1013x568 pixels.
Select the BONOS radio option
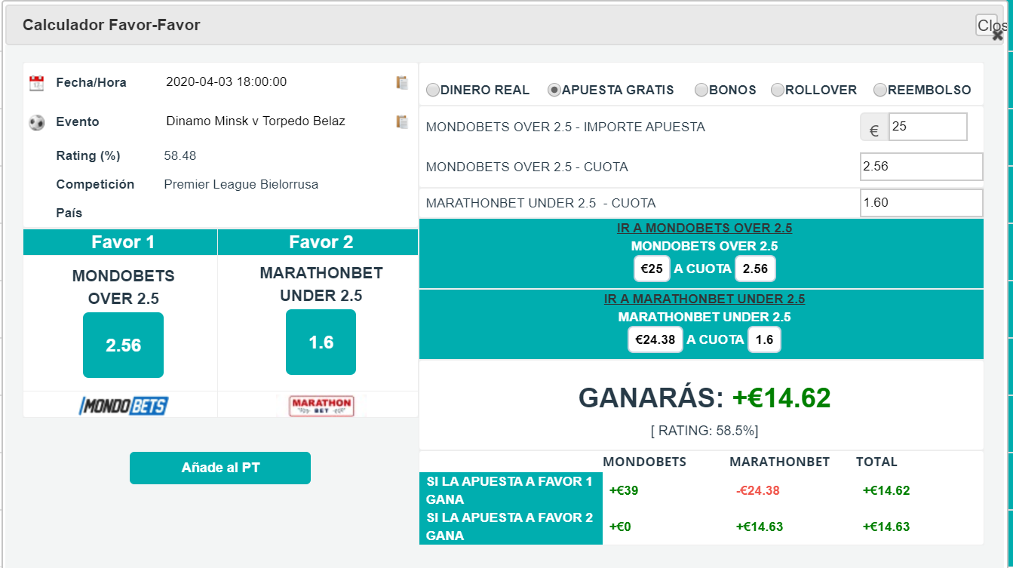[x=701, y=90]
